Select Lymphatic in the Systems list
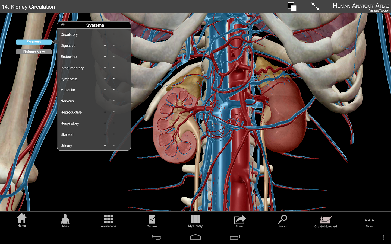391x244 pixels. (x=69, y=79)
